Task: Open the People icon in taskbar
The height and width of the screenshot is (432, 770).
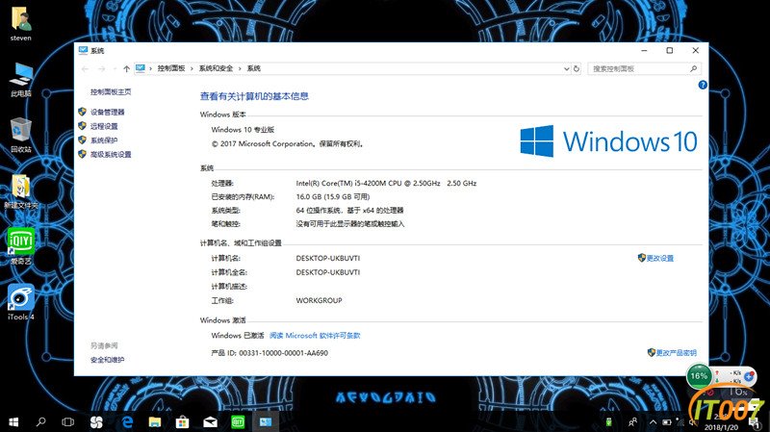Action: tap(633, 422)
